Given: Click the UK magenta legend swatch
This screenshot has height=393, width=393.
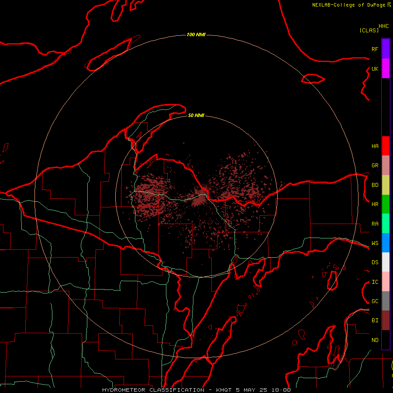Looking at the screenshot, I should pos(386,69).
